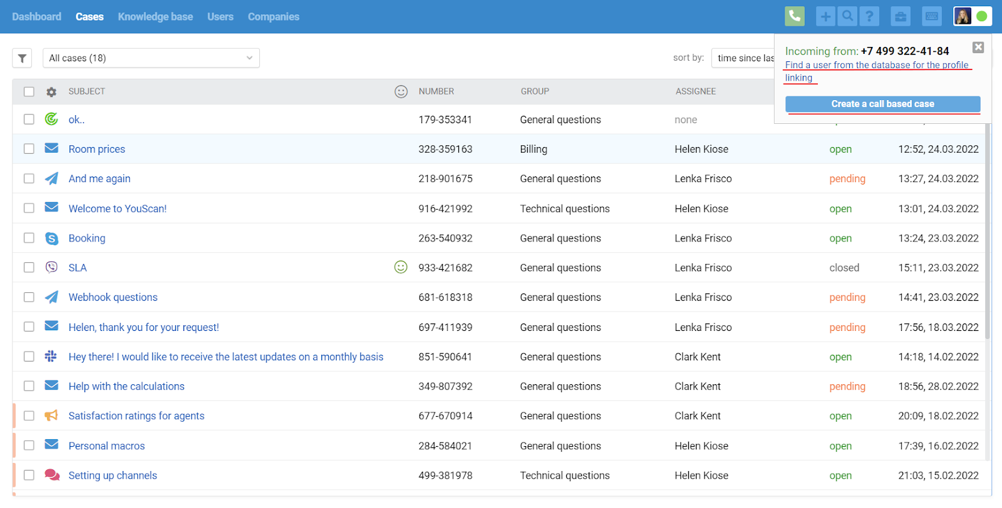Click the SUBJECT column header
The width and height of the screenshot is (1002, 508).
(x=87, y=91)
